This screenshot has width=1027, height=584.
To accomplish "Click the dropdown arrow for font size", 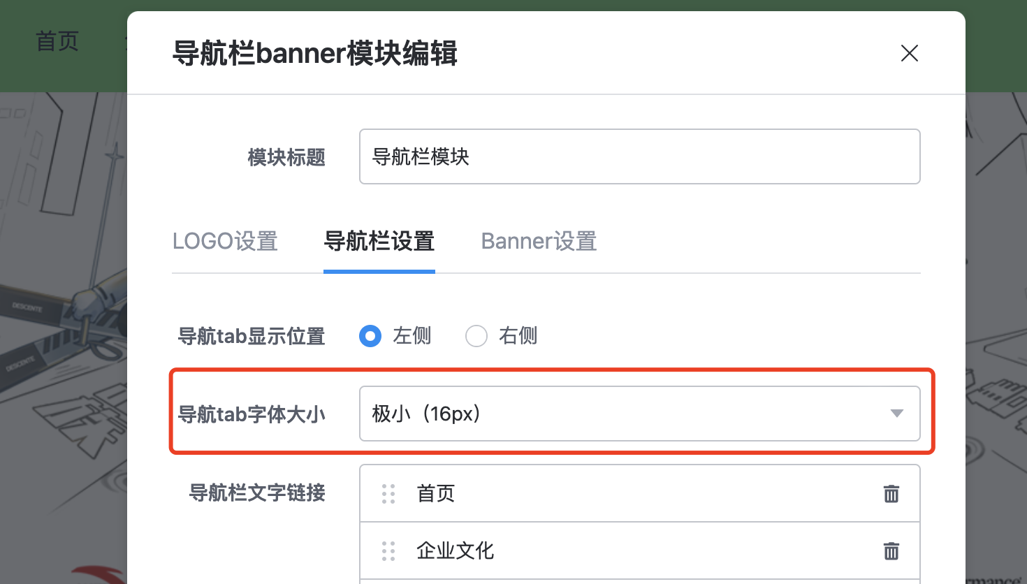I will (x=897, y=414).
